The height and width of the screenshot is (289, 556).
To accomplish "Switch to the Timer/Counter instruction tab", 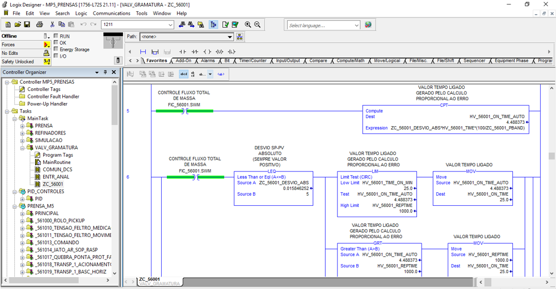I will click(252, 61).
